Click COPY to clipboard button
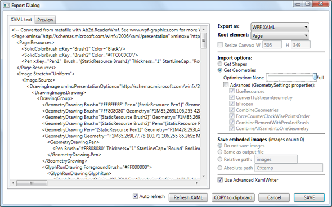332x207 pixels. click(233, 197)
